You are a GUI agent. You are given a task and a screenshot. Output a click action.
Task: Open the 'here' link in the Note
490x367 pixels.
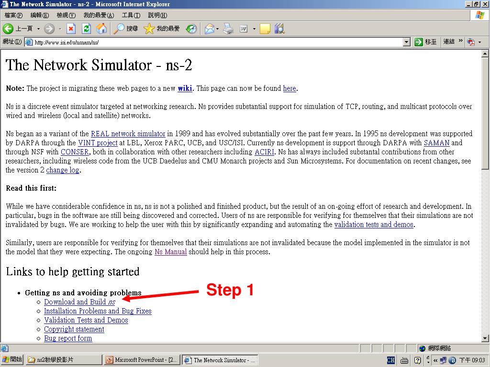[x=290, y=88]
